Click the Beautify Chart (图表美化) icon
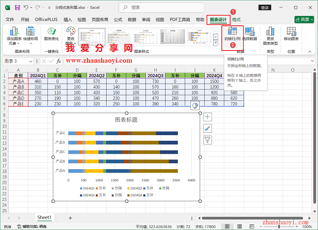 coord(51,35)
